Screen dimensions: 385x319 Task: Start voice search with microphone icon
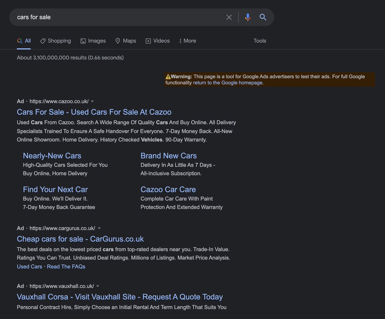pos(248,17)
